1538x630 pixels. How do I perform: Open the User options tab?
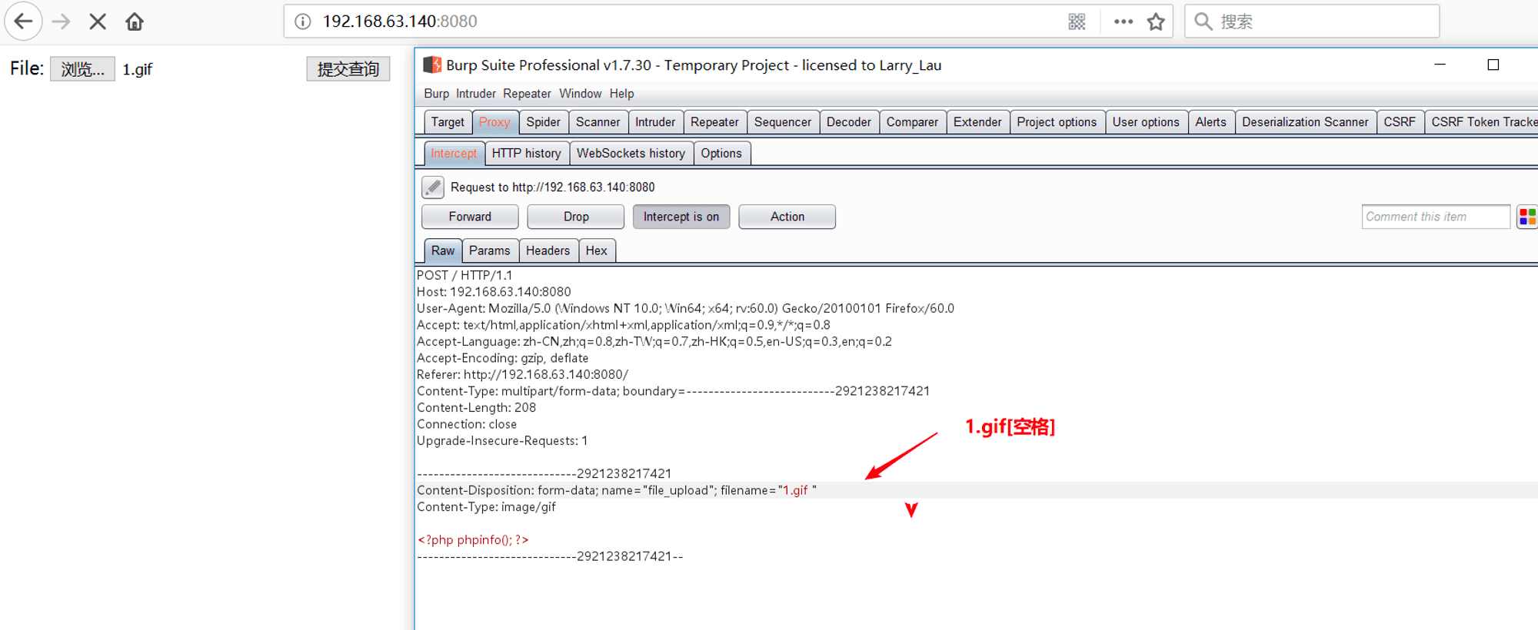point(1146,122)
